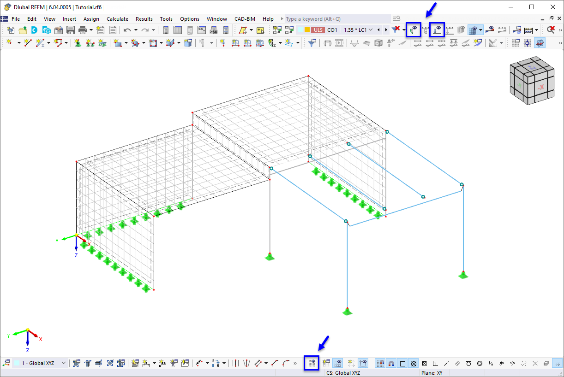Open the Calculate menu
The image size is (564, 377).
point(117,19)
